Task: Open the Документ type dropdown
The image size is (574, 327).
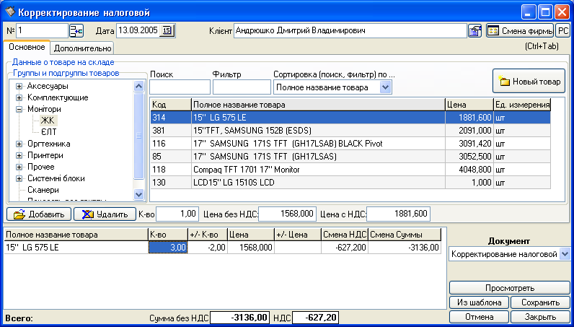Action: pyautogui.click(x=564, y=254)
